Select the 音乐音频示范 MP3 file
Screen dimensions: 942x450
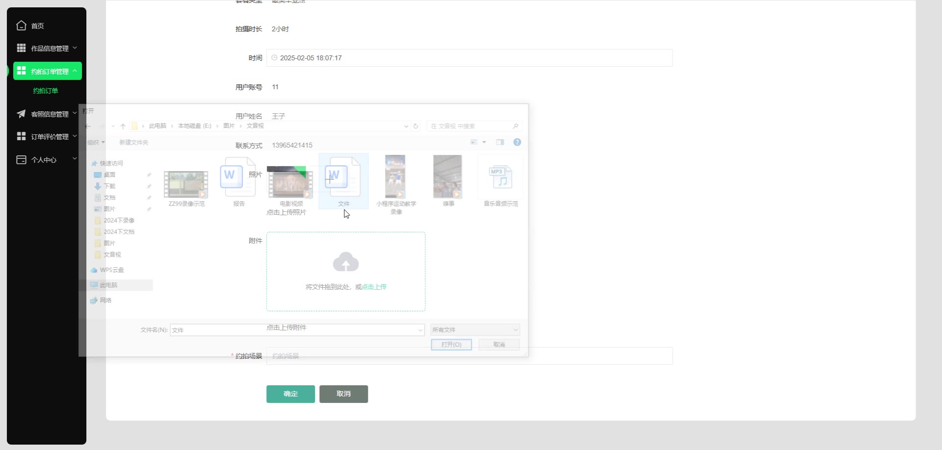pos(500,182)
